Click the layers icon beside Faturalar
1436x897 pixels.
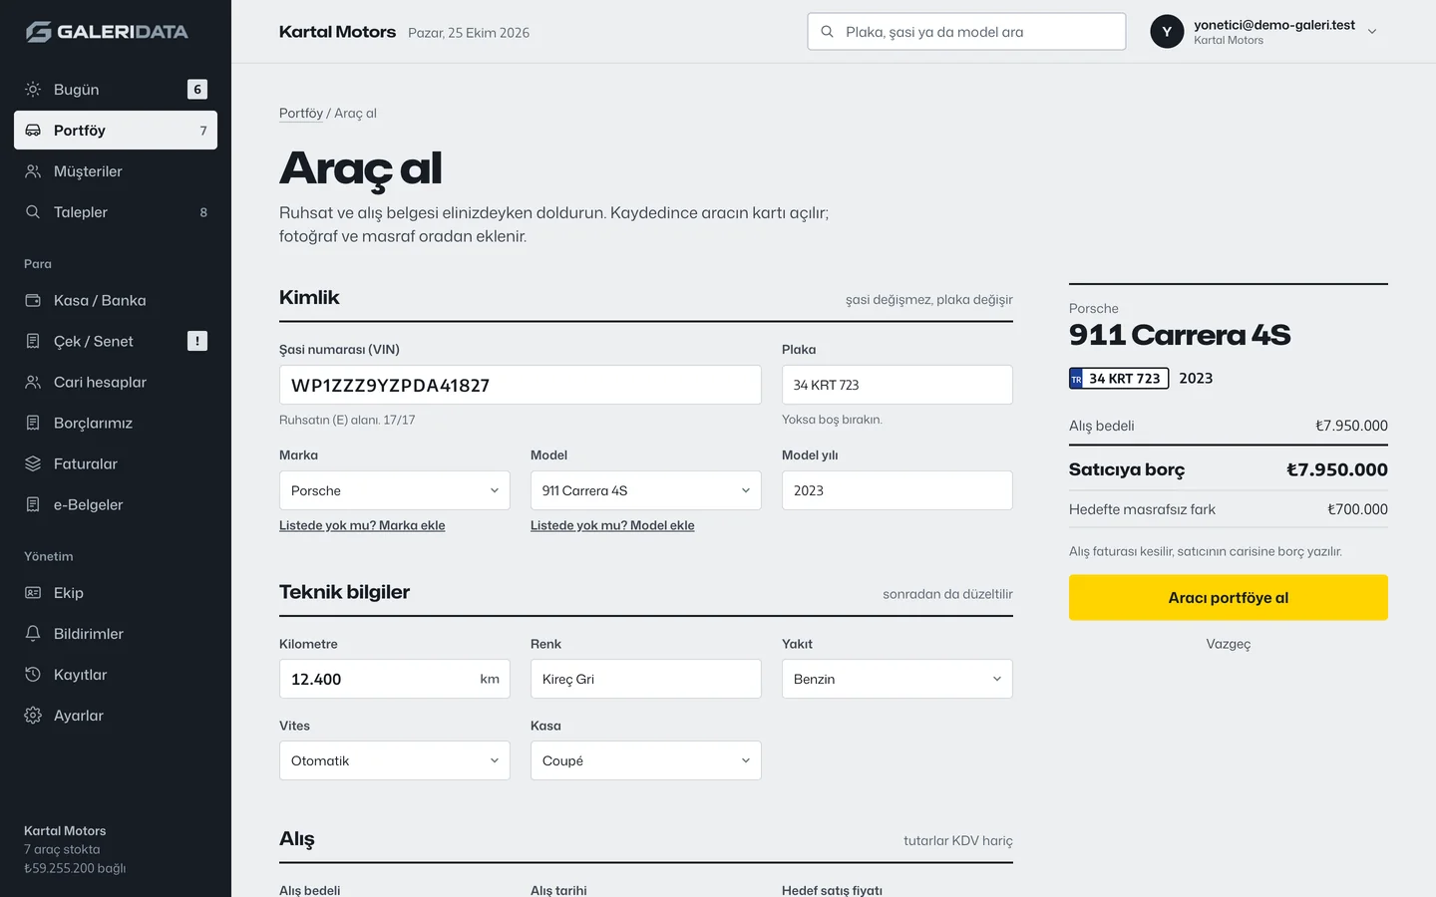(x=33, y=463)
